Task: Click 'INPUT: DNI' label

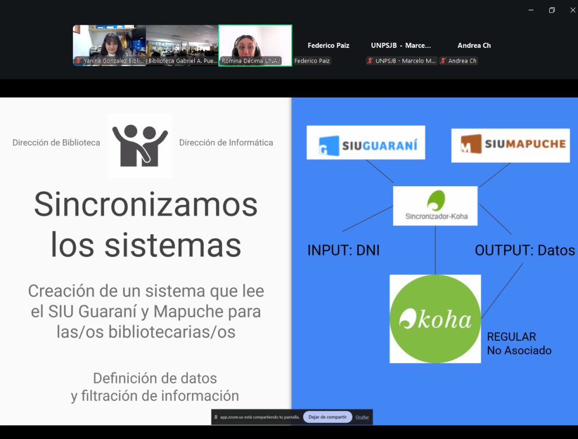Action: pyautogui.click(x=343, y=251)
